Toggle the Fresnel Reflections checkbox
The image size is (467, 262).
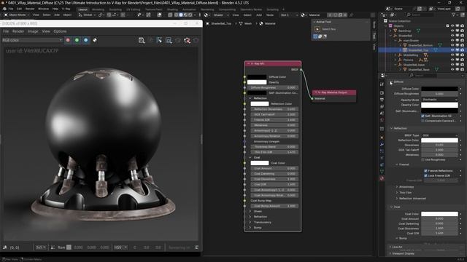425,171
